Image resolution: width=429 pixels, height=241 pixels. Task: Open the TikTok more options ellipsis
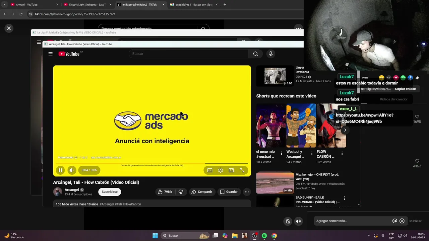(298, 28)
